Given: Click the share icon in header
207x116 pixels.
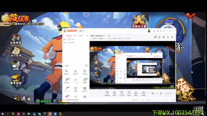Looking at the screenshot, I should coord(172,37).
